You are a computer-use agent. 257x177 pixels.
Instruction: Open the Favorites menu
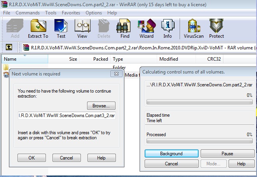71,13
